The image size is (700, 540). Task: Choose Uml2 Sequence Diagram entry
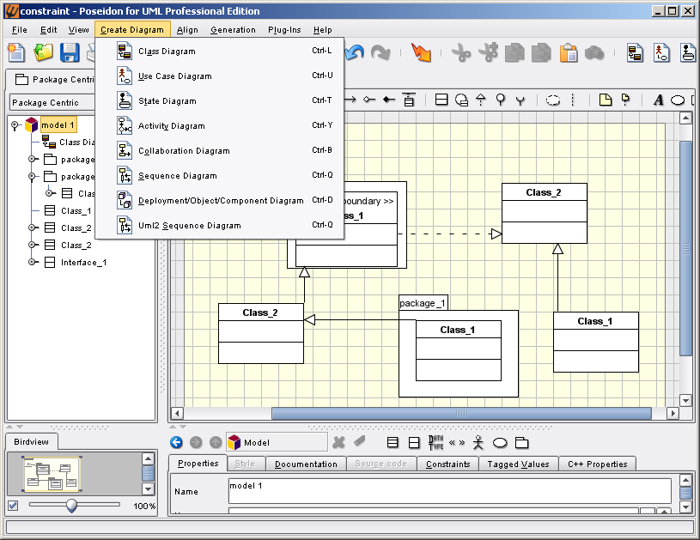click(x=220, y=226)
